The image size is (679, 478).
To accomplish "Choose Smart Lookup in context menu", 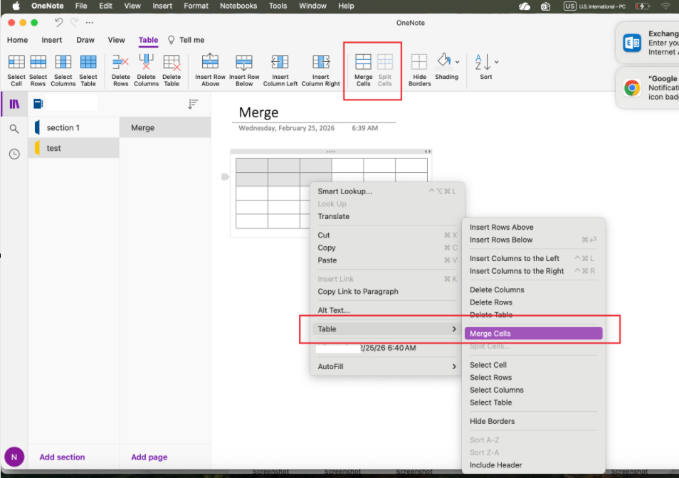I will [386, 191].
